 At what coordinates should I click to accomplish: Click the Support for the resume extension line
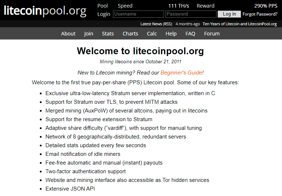pos(99,119)
